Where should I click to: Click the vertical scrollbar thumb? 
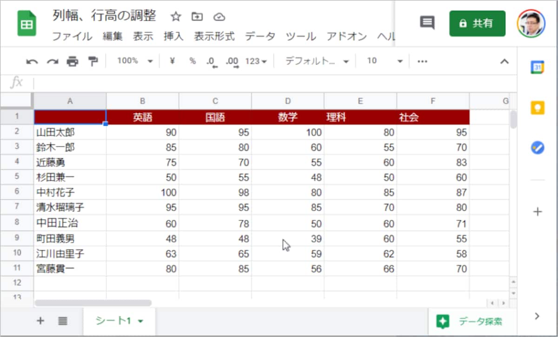[x=513, y=119]
